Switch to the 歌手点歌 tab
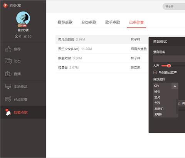Viewport: 185px width, 158px height. point(113,22)
